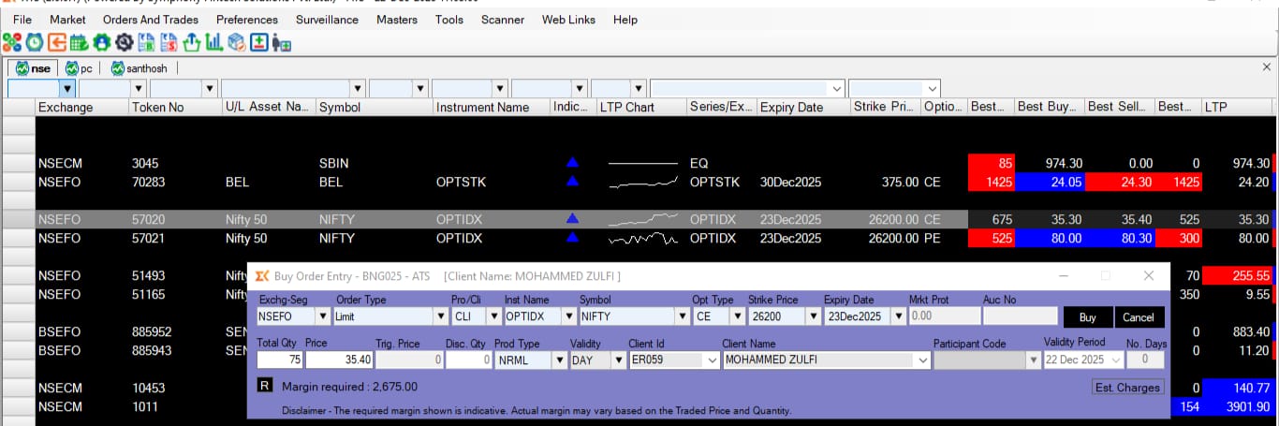Open sell order book icon with red S
This screenshot has height=426, width=1279.
tap(169, 42)
